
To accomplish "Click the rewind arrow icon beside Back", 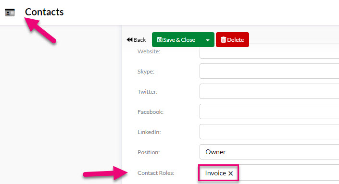I will pyautogui.click(x=129, y=40).
